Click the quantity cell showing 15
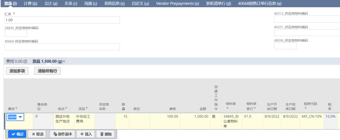This screenshot has width=340, height=140. point(122,121)
